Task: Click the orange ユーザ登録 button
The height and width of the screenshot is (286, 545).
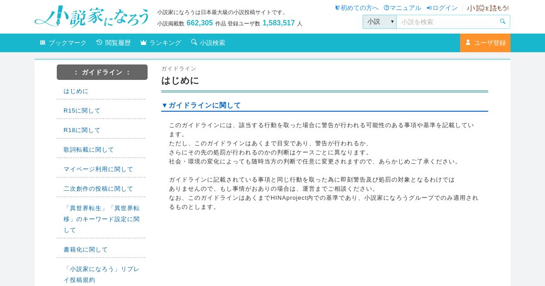Action: tap(485, 43)
